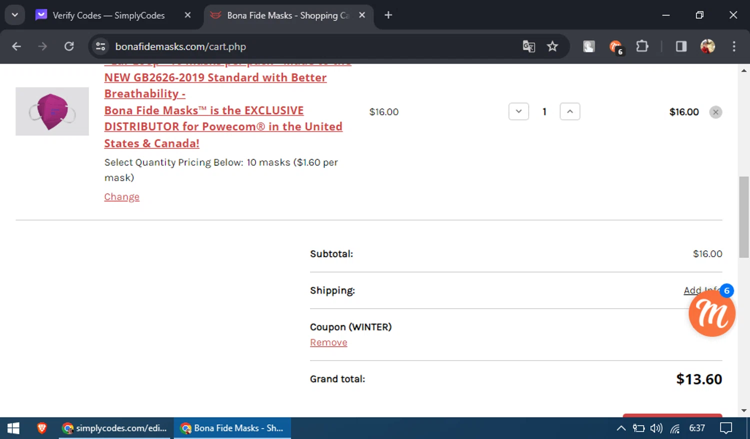Select the Bona Fide Masks Shopping Cart tab
The image size is (750, 439).
[288, 15]
